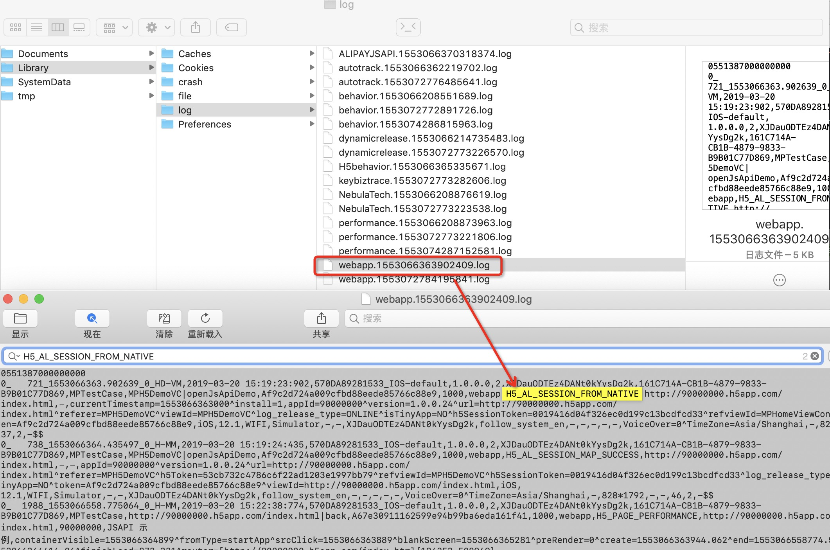Switch Finder to gallery view
Viewport: 830px width, 550px height.
click(79, 27)
